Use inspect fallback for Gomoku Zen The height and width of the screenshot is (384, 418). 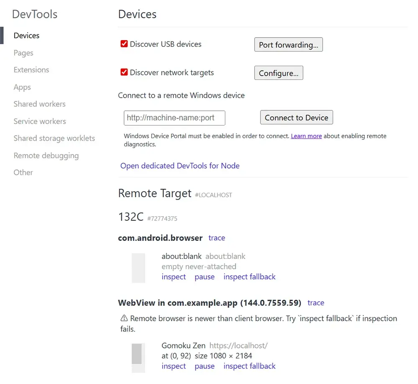(x=250, y=366)
